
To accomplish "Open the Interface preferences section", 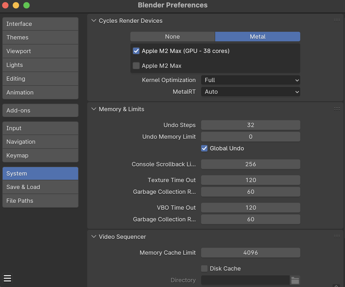I will [40, 24].
